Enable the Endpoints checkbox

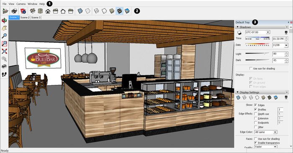[255, 122]
